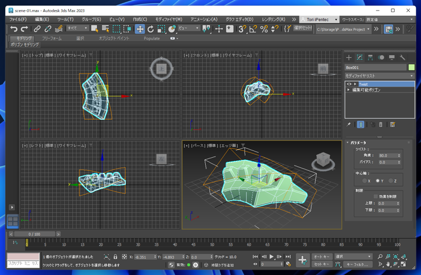Open the Tori iPentec account dropdown

tap(319, 19)
